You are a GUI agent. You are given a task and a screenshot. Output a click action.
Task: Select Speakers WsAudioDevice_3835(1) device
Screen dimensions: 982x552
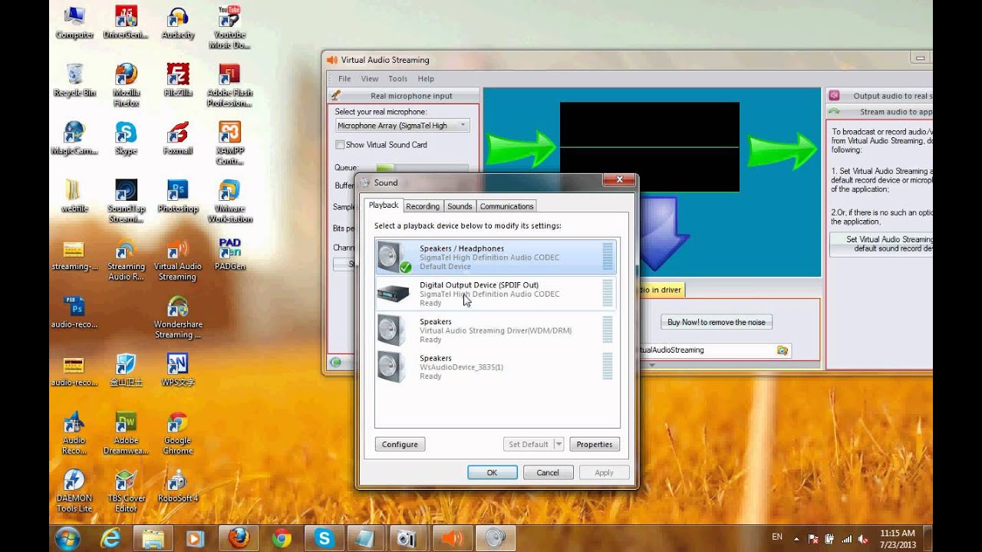coord(496,366)
